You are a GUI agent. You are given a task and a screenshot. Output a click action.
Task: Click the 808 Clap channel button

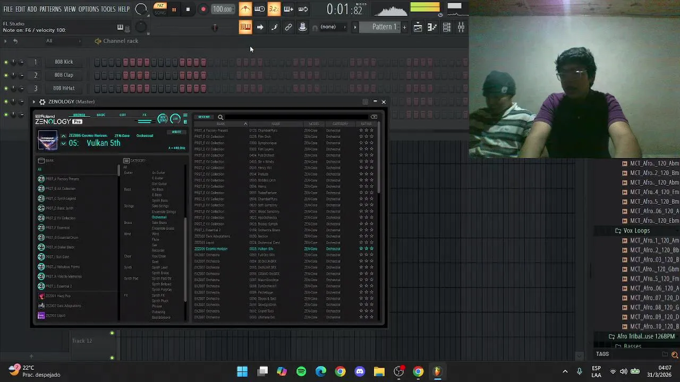(64, 75)
